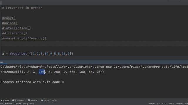Click the Terminal icon in bottom bar
The image size is (188, 105).
(29, 100)
